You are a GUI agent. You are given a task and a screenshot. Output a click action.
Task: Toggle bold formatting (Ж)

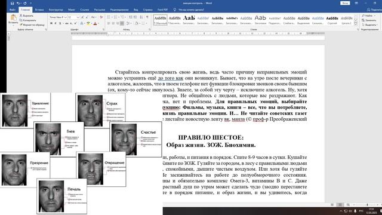click(51, 23)
